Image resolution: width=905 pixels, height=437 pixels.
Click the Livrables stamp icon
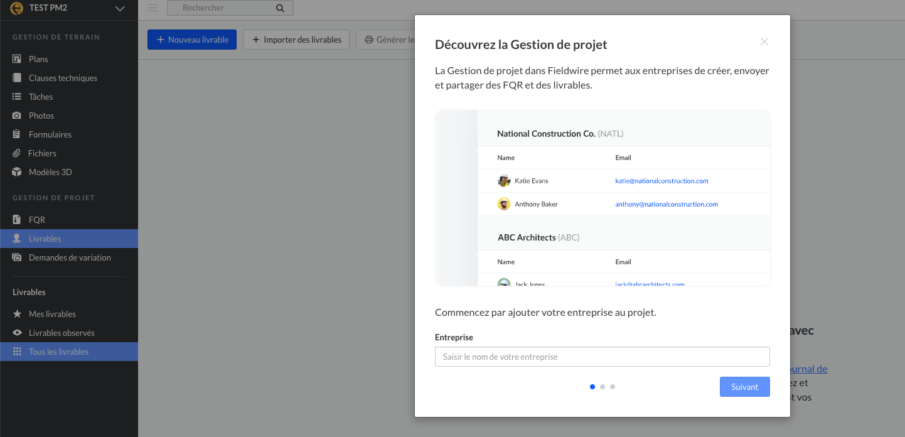pyautogui.click(x=17, y=239)
